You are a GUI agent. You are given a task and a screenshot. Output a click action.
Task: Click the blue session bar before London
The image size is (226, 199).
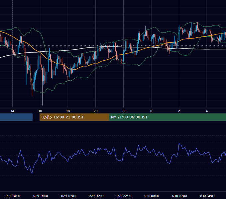click(x=16, y=117)
